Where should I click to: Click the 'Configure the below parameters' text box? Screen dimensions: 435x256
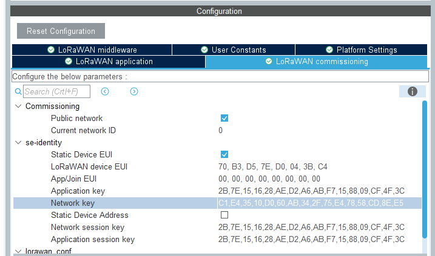(x=220, y=76)
